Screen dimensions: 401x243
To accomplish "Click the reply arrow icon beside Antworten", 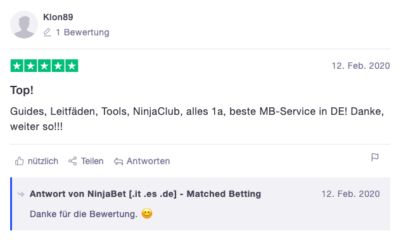I will 118,161.
